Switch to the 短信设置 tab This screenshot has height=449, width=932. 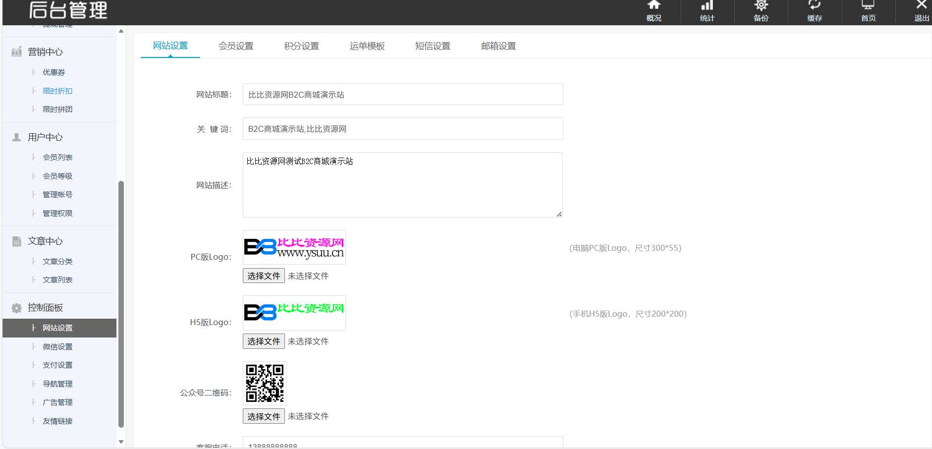[x=433, y=46]
